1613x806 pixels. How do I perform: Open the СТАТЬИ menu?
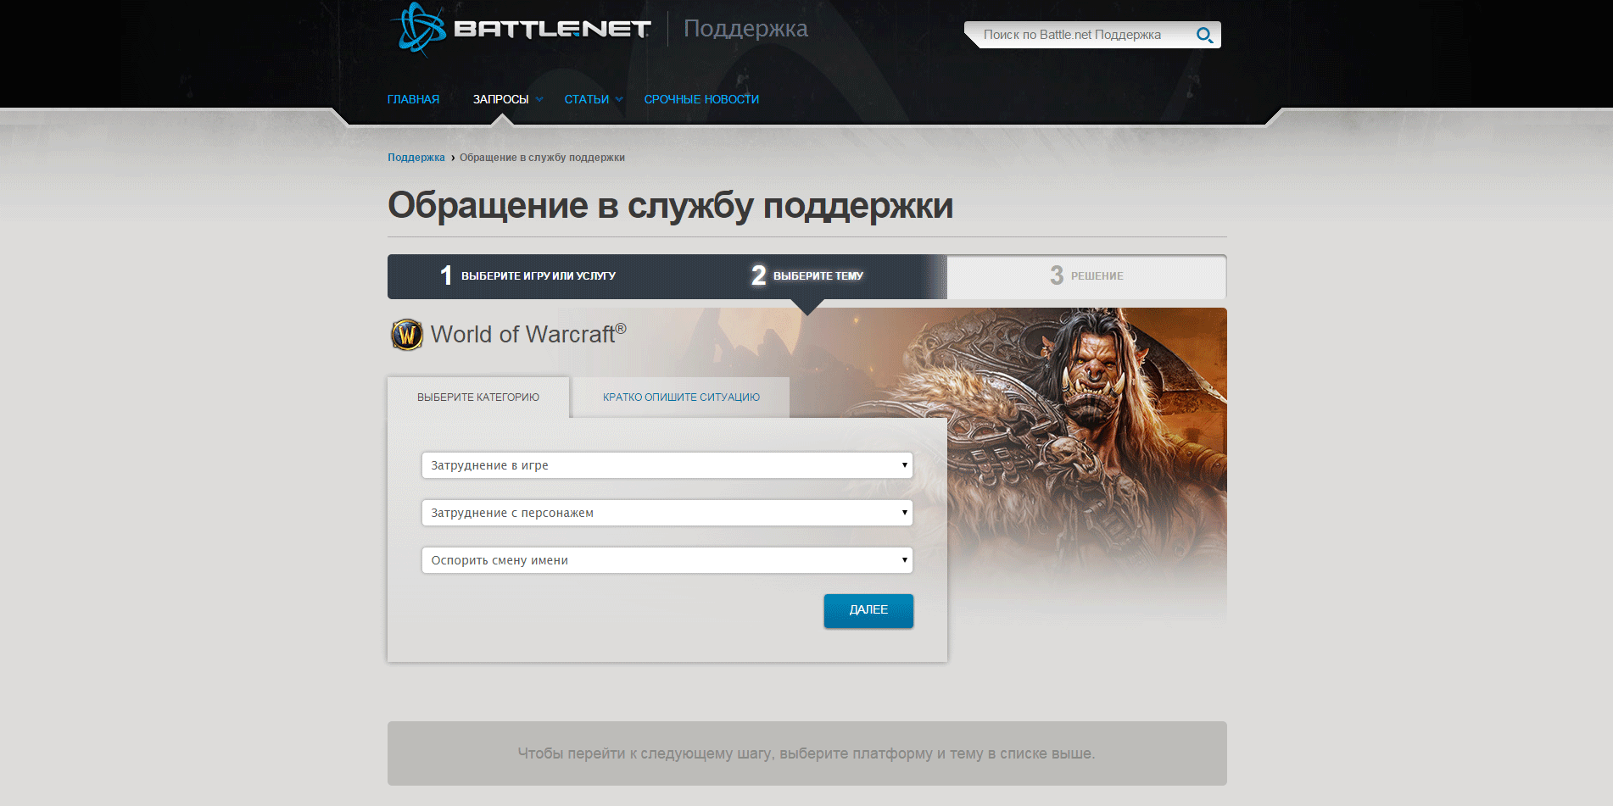(x=587, y=99)
